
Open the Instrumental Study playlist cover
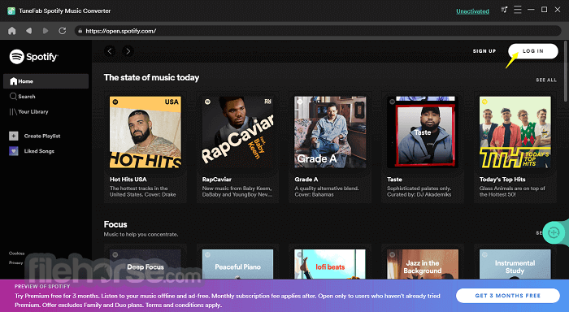coord(515,264)
